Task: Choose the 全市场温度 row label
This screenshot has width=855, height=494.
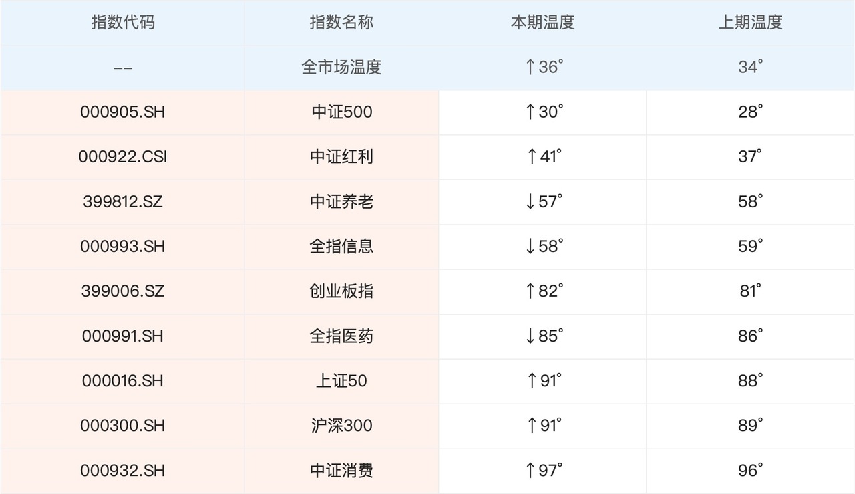Action: 341,67
